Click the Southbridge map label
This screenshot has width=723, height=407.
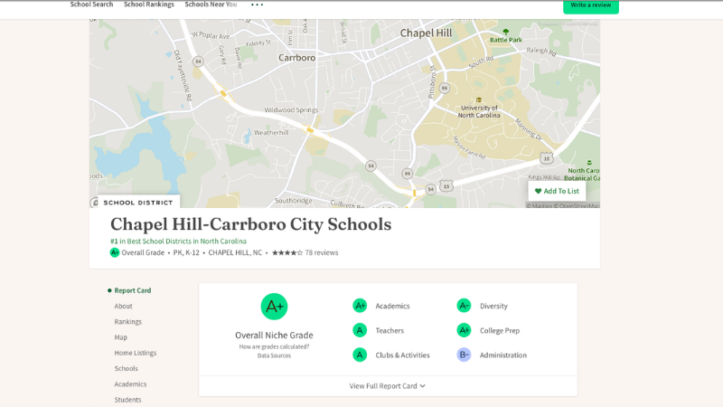click(x=293, y=201)
